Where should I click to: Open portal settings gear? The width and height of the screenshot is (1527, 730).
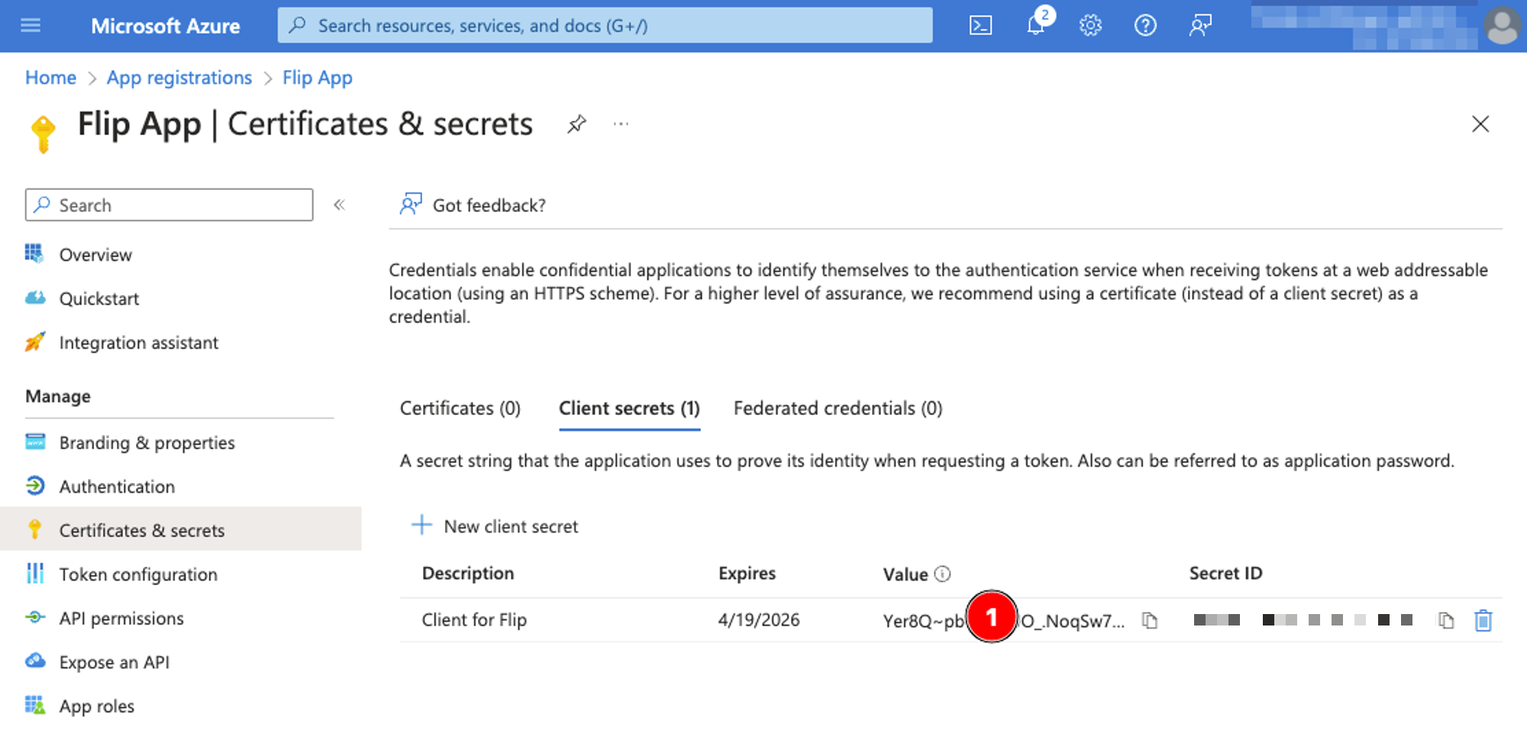point(1090,26)
